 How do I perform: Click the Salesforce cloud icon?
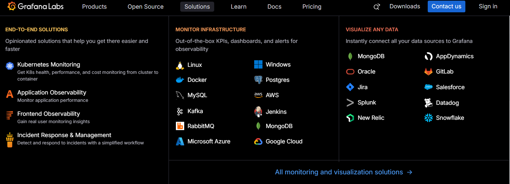tap(428, 87)
